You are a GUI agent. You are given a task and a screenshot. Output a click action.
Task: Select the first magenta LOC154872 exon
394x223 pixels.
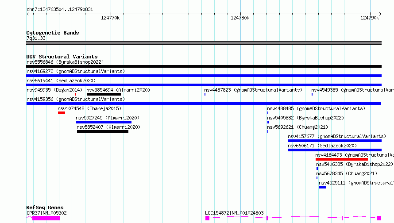[x=207, y=218]
